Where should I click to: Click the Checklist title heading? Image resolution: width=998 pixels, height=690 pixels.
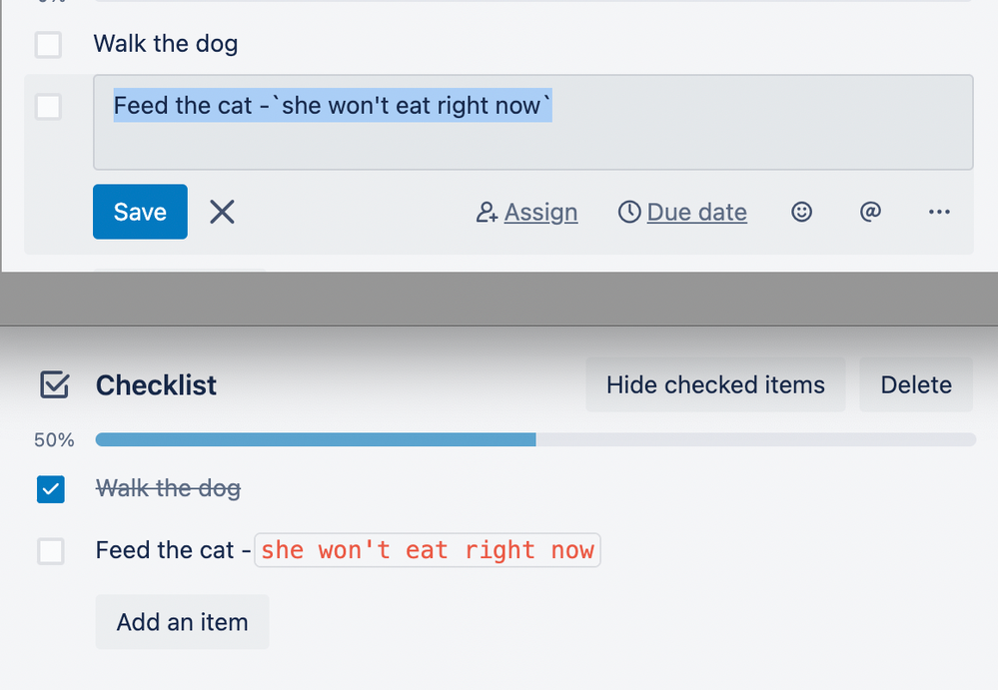click(x=156, y=384)
